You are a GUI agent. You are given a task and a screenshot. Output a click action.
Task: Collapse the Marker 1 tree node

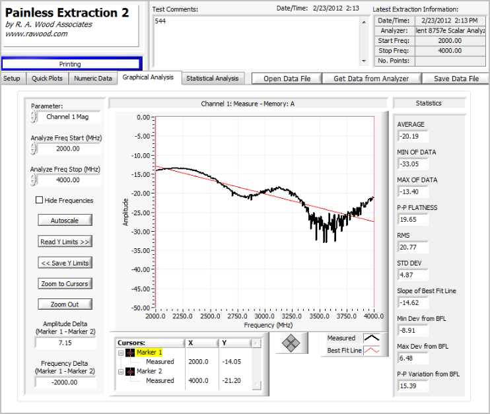(x=121, y=353)
